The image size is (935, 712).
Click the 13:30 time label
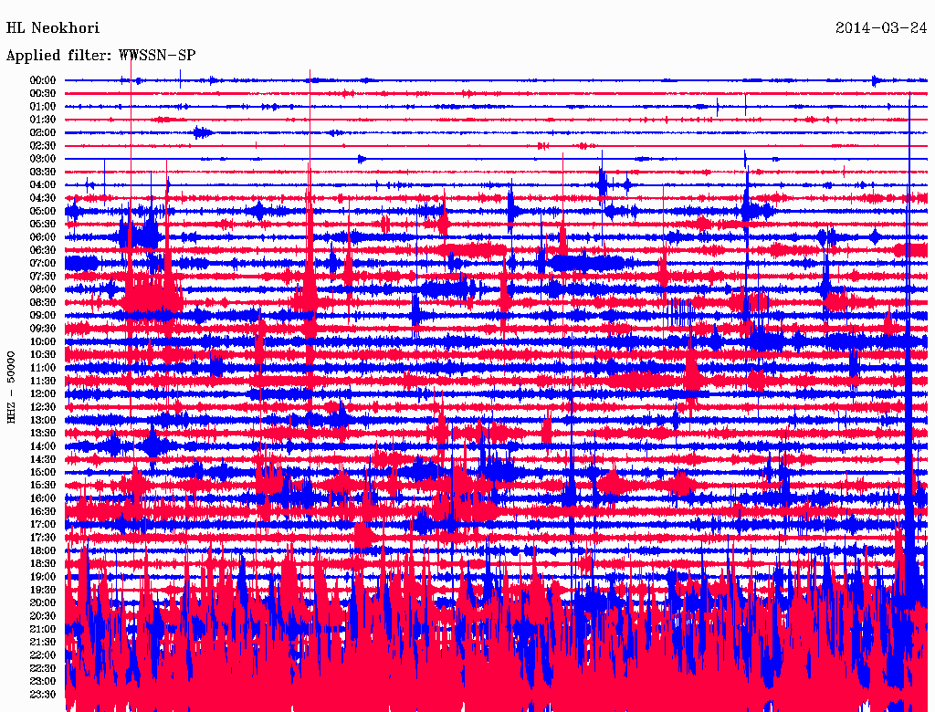click(x=43, y=434)
